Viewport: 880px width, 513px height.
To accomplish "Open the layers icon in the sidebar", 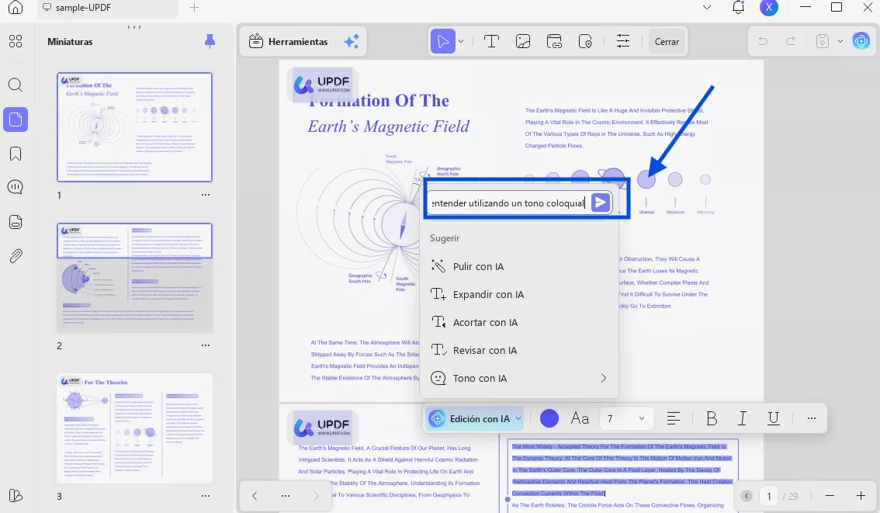I will click(16, 496).
